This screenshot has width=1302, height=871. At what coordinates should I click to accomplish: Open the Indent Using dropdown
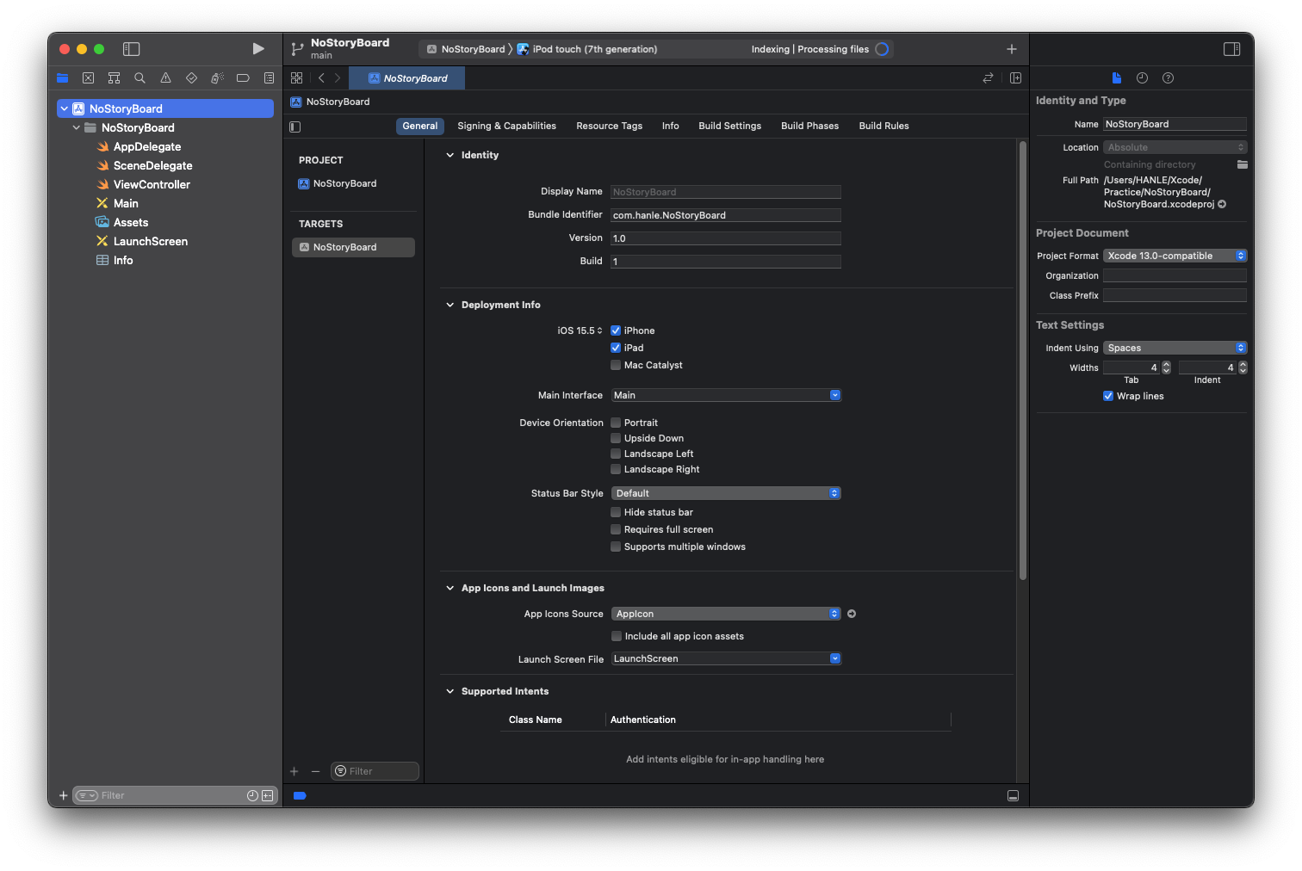1175,348
